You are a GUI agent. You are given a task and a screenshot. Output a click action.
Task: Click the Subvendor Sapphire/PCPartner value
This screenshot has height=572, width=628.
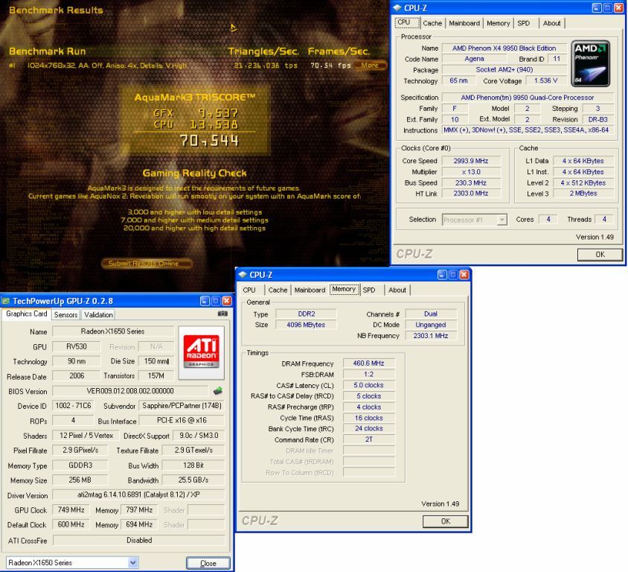(182, 406)
